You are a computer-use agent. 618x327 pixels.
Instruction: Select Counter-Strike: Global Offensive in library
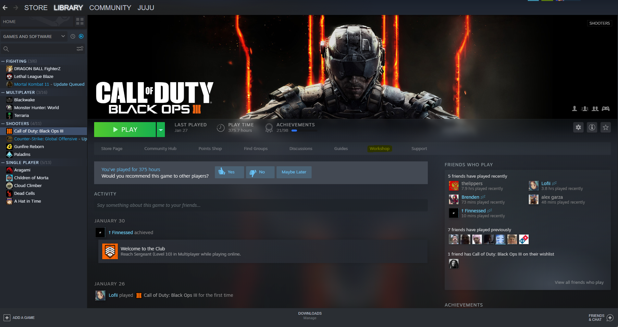[43, 139]
